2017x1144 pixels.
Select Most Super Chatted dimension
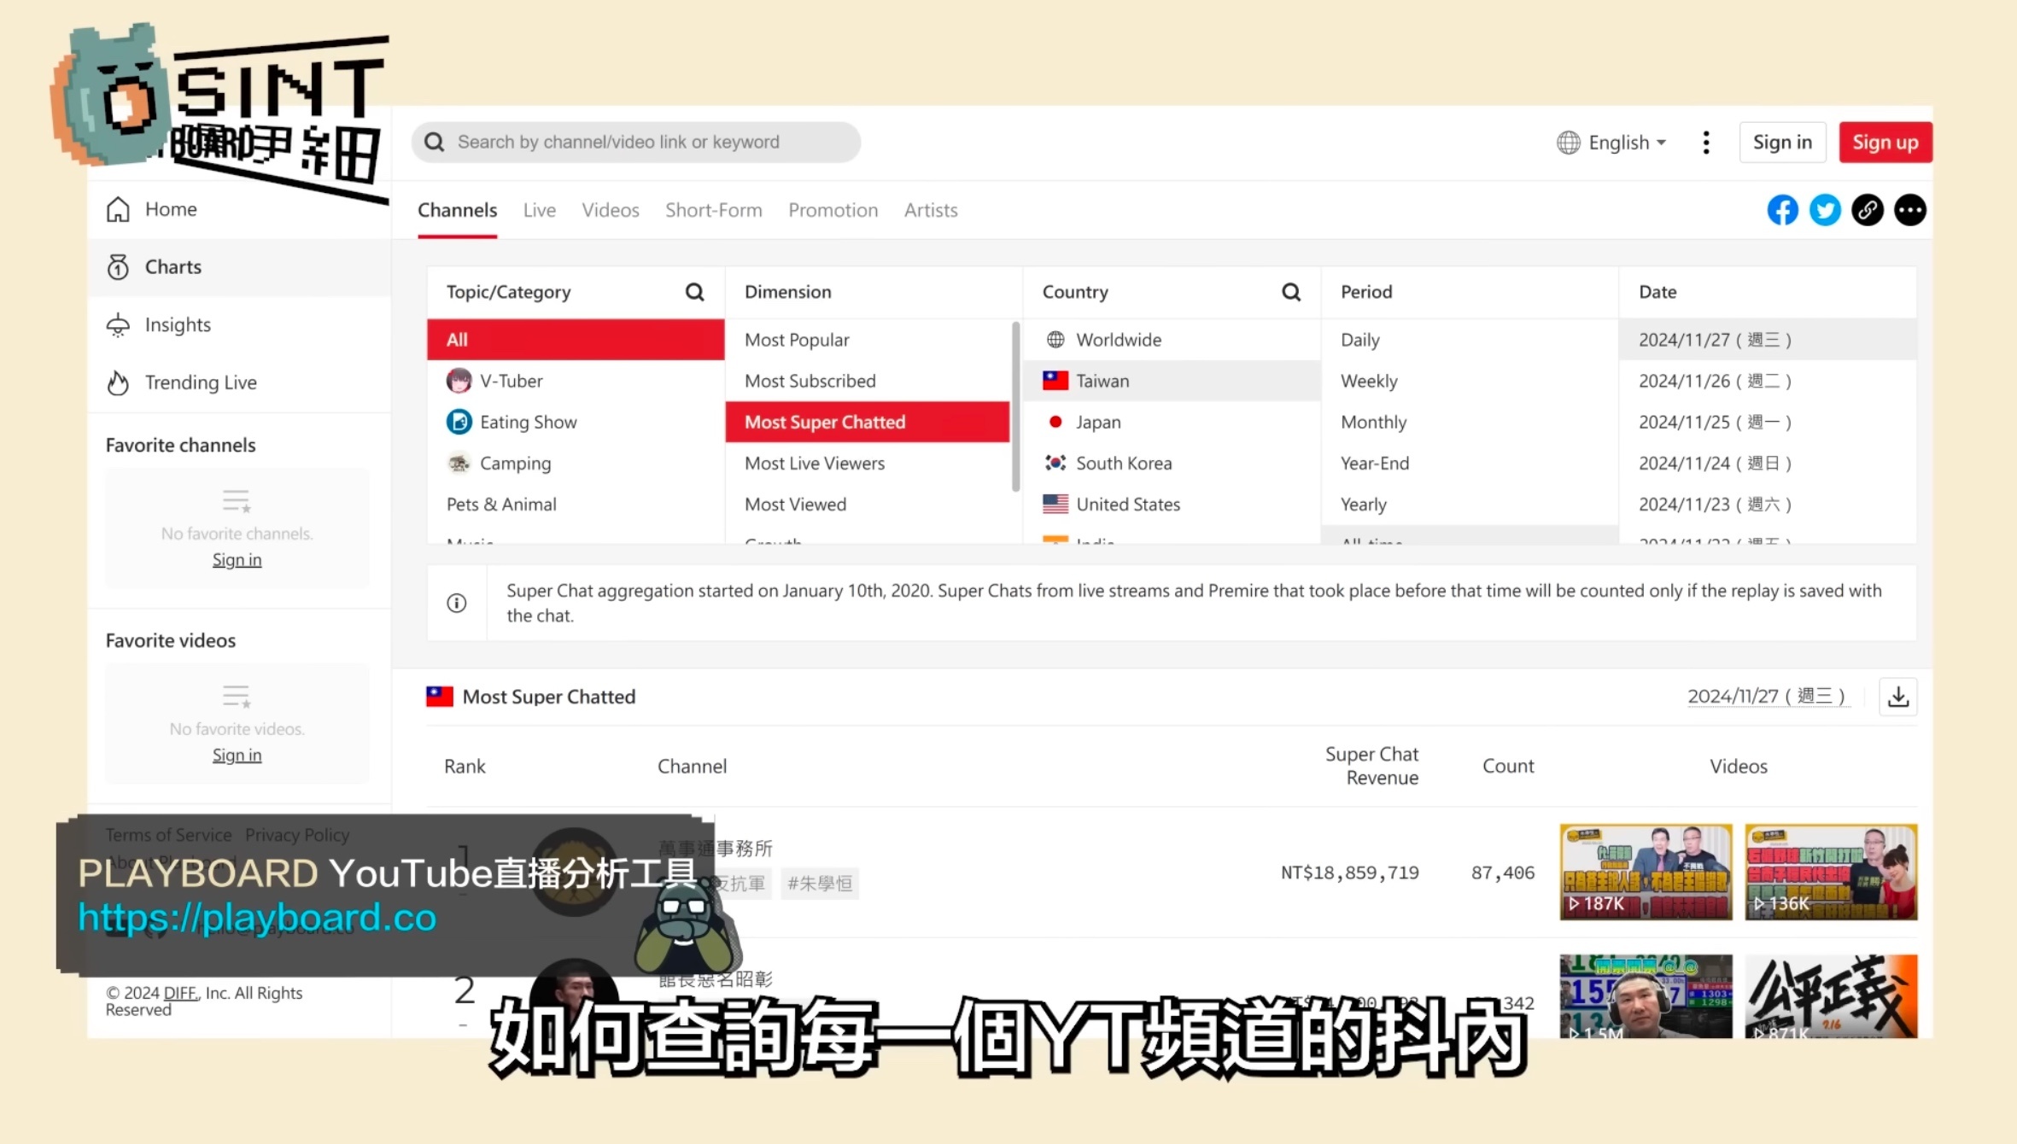point(868,422)
